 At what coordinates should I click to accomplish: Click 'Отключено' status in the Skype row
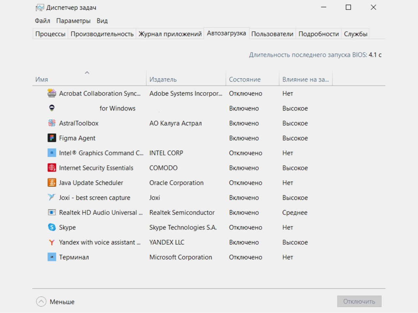pyautogui.click(x=246, y=228)
